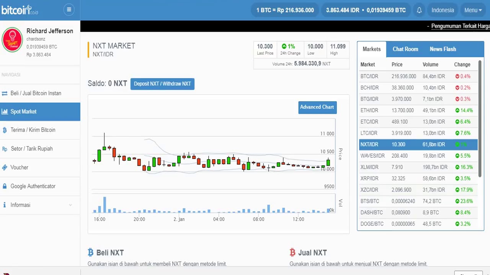Click the Spot Market chart icon
Screen dimensions: 490x275
click(5, 112)
